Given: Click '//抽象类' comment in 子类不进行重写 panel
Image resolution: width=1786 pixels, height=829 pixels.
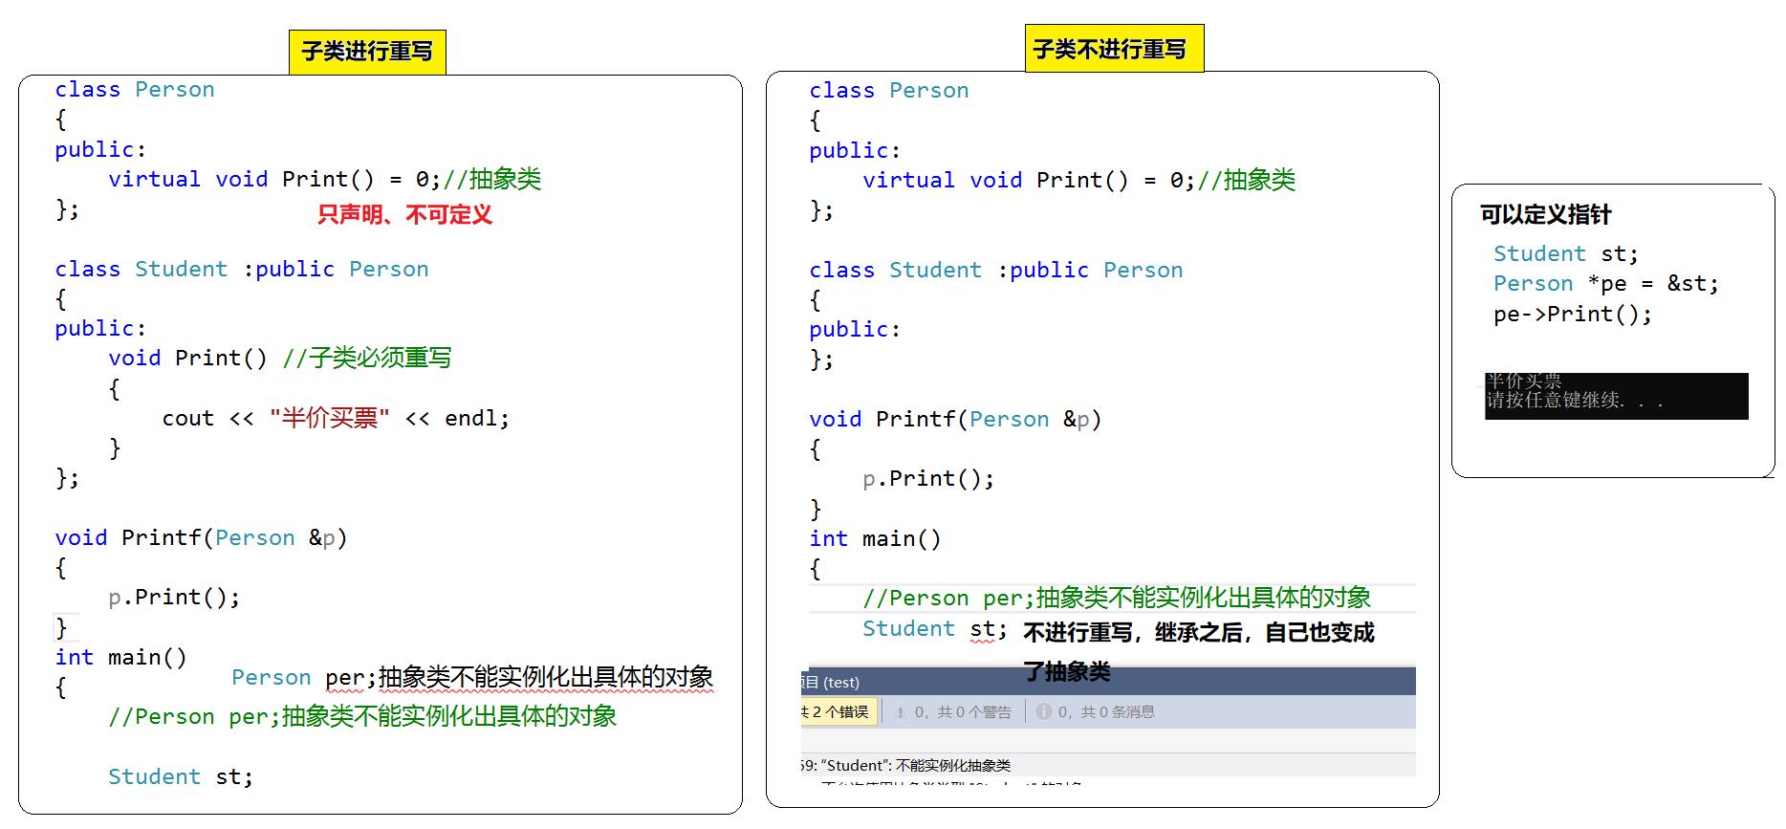Looking at the screenshot, I should (1247, 180).
